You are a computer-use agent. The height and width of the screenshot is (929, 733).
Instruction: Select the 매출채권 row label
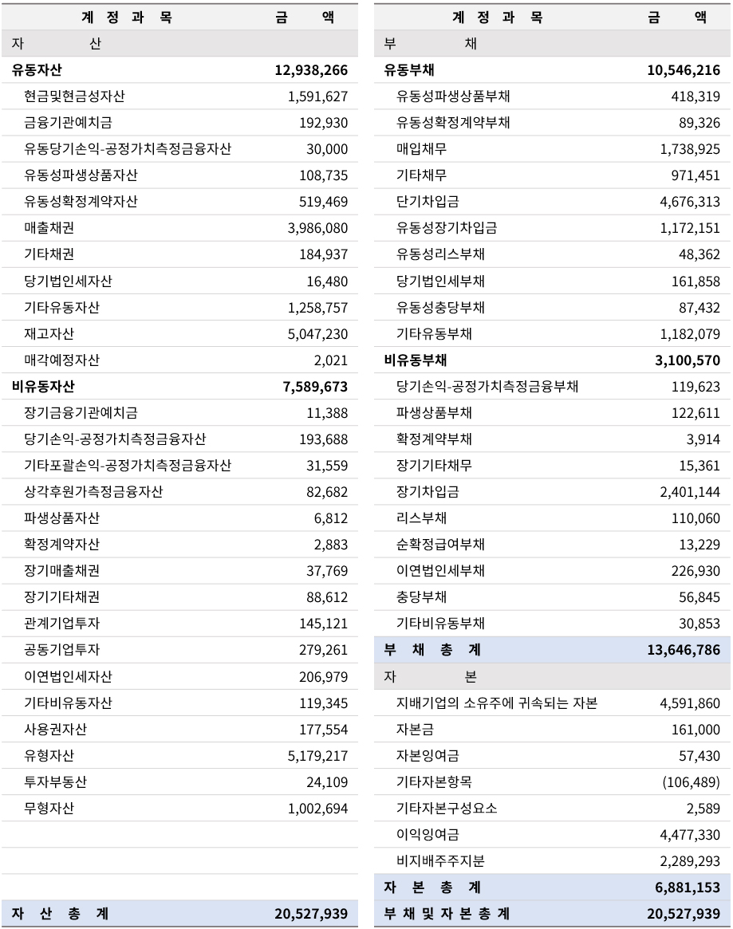click(x=49, y=228)
